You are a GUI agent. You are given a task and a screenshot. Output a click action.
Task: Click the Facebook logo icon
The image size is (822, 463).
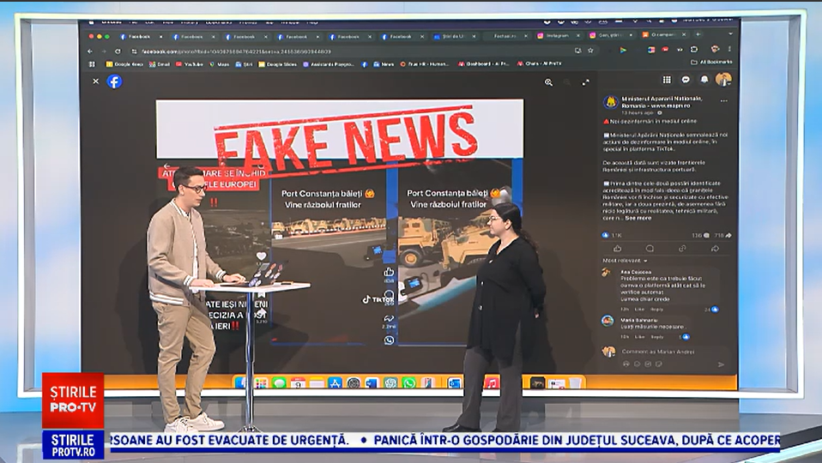pos(114,81)
